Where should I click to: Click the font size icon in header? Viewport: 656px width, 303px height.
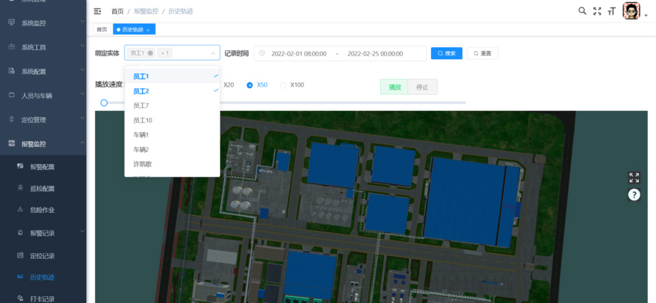[611, 11]
